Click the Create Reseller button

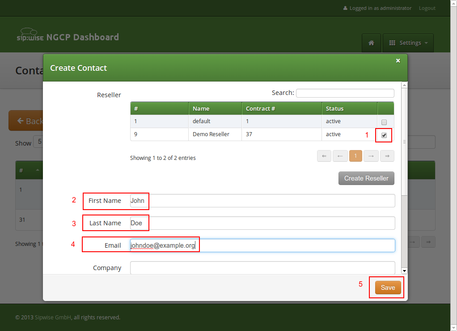click(x=366, y=178)
